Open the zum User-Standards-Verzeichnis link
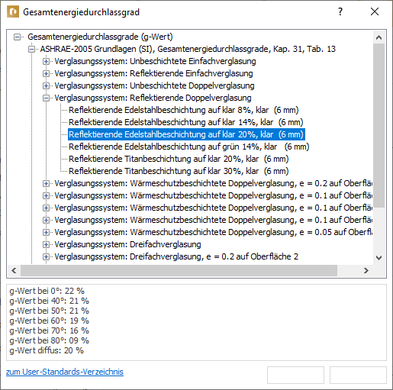 tap(65, 372)
